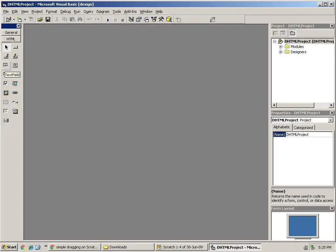Select the Designers folder in tree
Image resolution: width=336 pixels, height=252 pixels.
click(298, 52)
